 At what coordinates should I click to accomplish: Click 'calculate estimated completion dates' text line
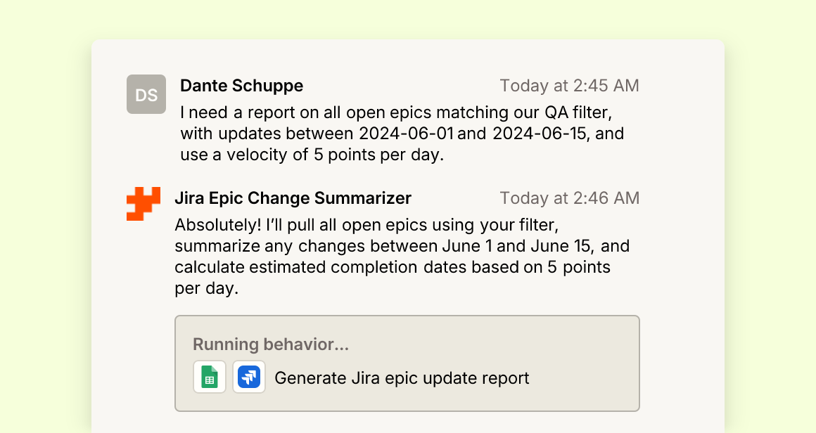point(295,267)
